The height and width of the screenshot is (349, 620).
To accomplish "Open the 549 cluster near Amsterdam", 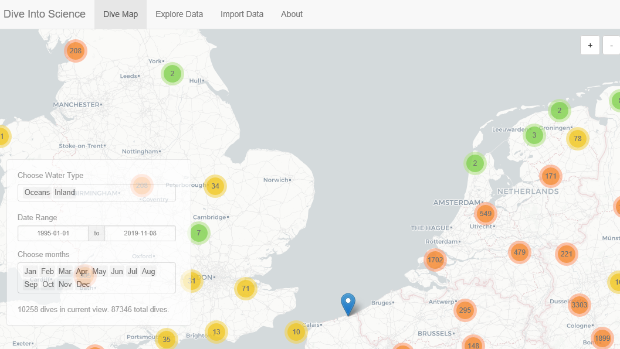I will 485,214.
